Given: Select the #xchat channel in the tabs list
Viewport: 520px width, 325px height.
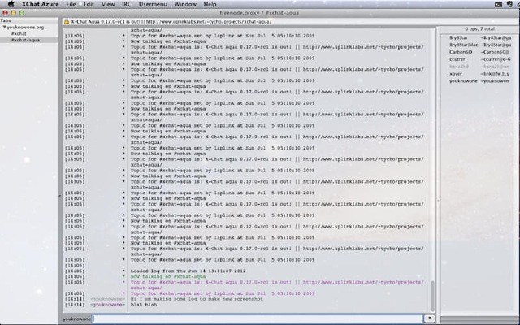Looking at the screenshot, I should [x=17, y=33].
